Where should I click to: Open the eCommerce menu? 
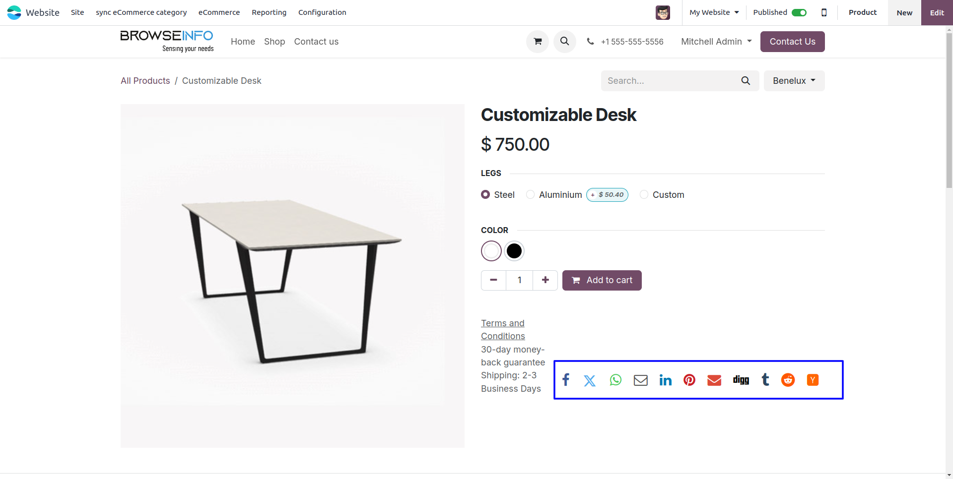[x=219, y=12]
